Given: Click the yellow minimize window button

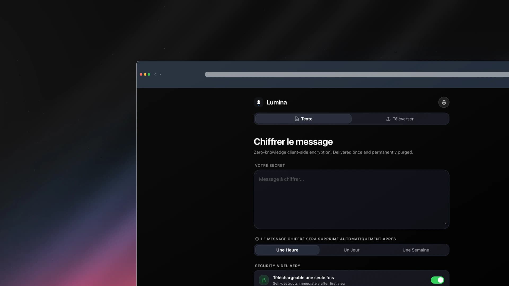Looking at the screenshot, I should [145, 74].
